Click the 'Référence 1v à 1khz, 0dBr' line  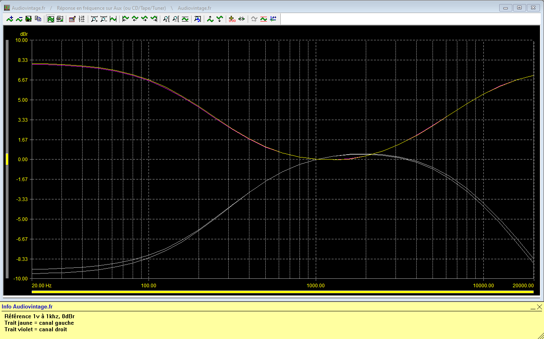[39, 316]
